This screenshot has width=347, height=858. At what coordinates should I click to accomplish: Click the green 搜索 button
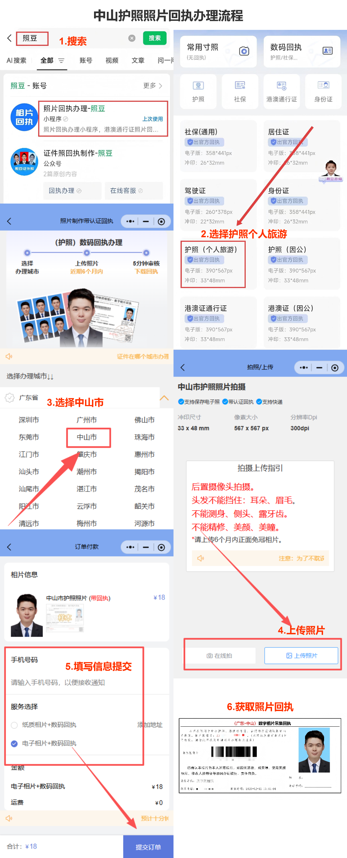pyautogui.click(x=155, y=38)
